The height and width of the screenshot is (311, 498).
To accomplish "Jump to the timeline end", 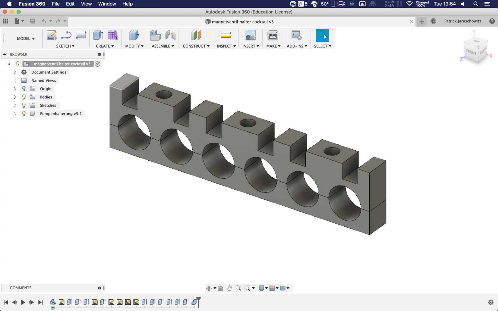I will pyautogui.click(x=40, y=302).
